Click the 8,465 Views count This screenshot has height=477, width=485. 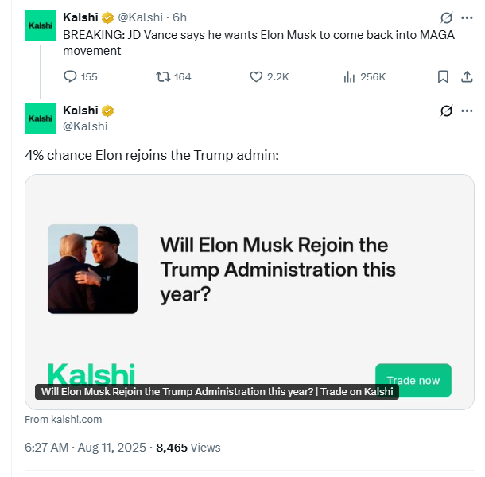click(x=188, y=448)
